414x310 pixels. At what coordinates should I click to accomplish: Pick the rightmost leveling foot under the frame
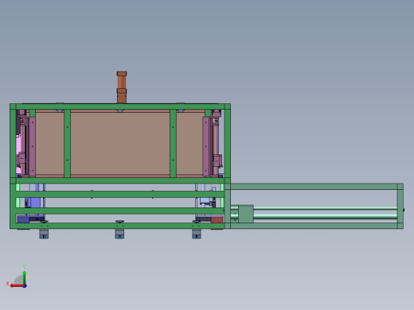click(x=197, y=234)
